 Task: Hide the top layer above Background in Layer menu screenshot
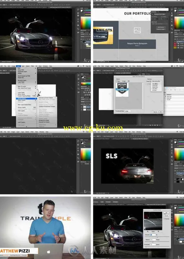click(82, 107)
